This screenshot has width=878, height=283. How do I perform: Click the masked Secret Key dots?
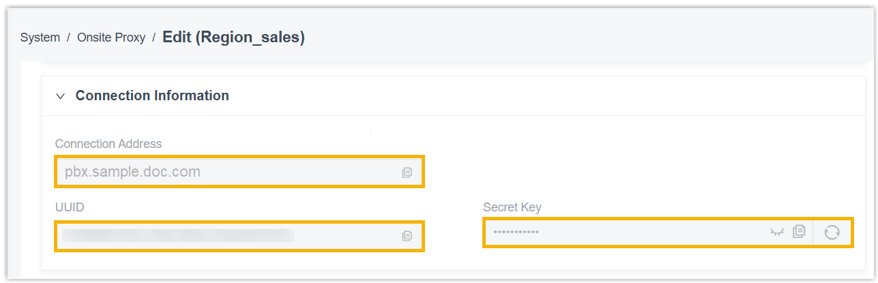pos(516,233)
